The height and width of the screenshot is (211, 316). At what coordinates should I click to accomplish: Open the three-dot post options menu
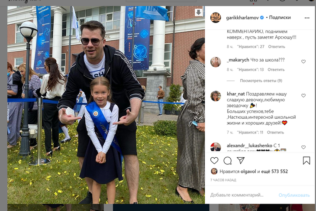(x=307, y=18)
